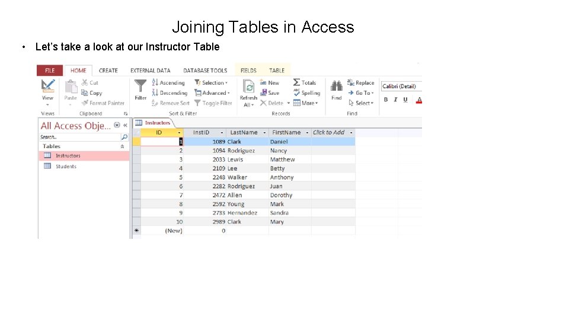
Task: Open the Delete dropdown arrow
Action: point(289,103)
